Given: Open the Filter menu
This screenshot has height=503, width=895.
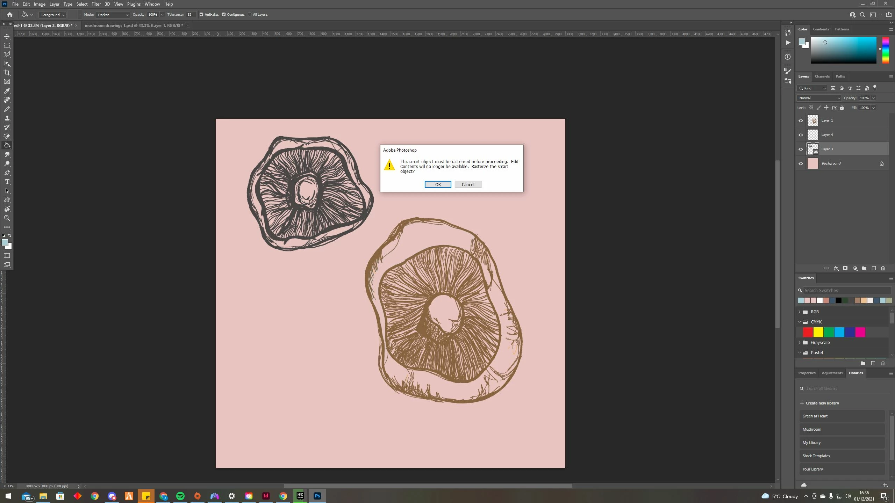Looking at the screenshot, I should [x=96, y=4].
